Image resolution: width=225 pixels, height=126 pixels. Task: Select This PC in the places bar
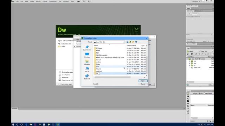click(87, 70)
